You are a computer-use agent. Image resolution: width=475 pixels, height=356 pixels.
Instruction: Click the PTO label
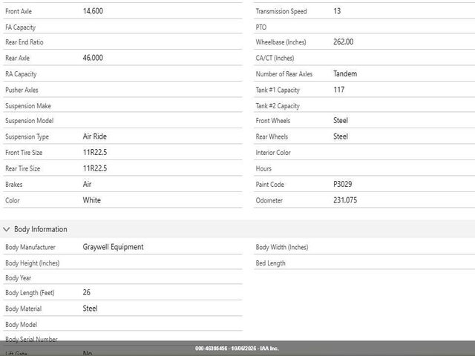pos(261,27)
